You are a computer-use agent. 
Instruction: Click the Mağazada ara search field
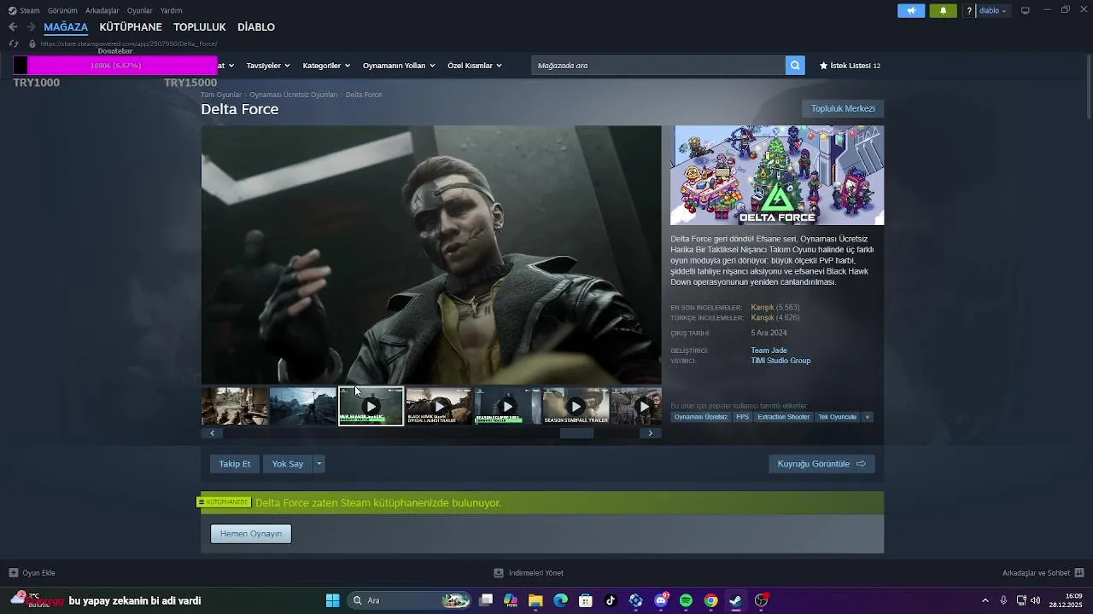(658, 66)
